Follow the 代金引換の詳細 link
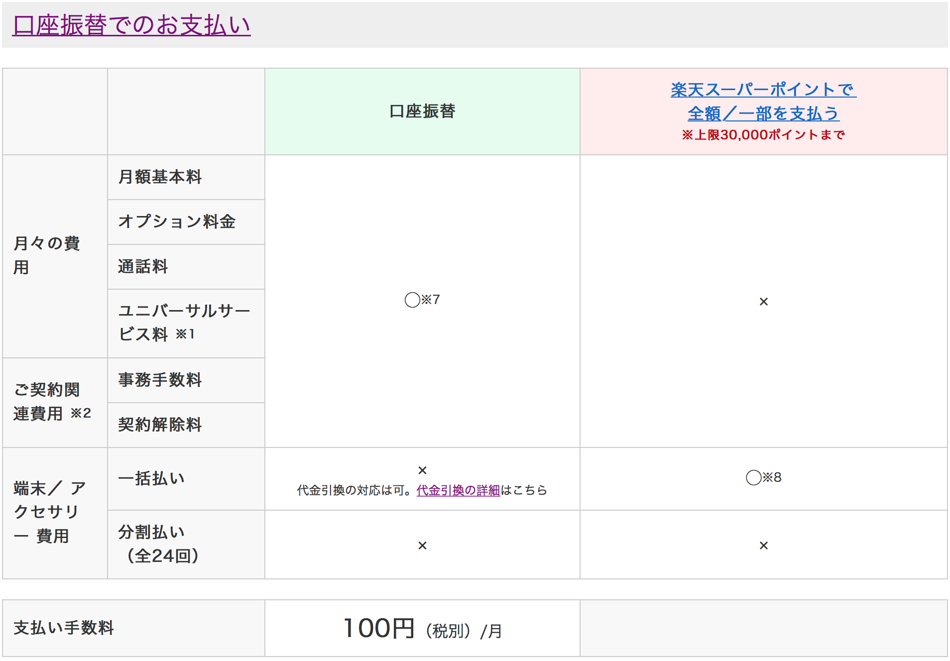Image resolution: width=950 pixels, height=661 pixels. click(458, 490)
